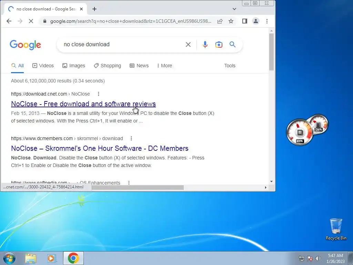Click the memory meter gadget showing 26%
This screenshot has height=265, width=353.
pyautogui.click(x=319, y=124)
